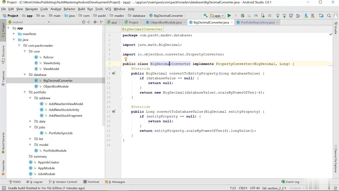Click the VCS Update Project icon
The image size is (339, 191).
tap(278, 16)
